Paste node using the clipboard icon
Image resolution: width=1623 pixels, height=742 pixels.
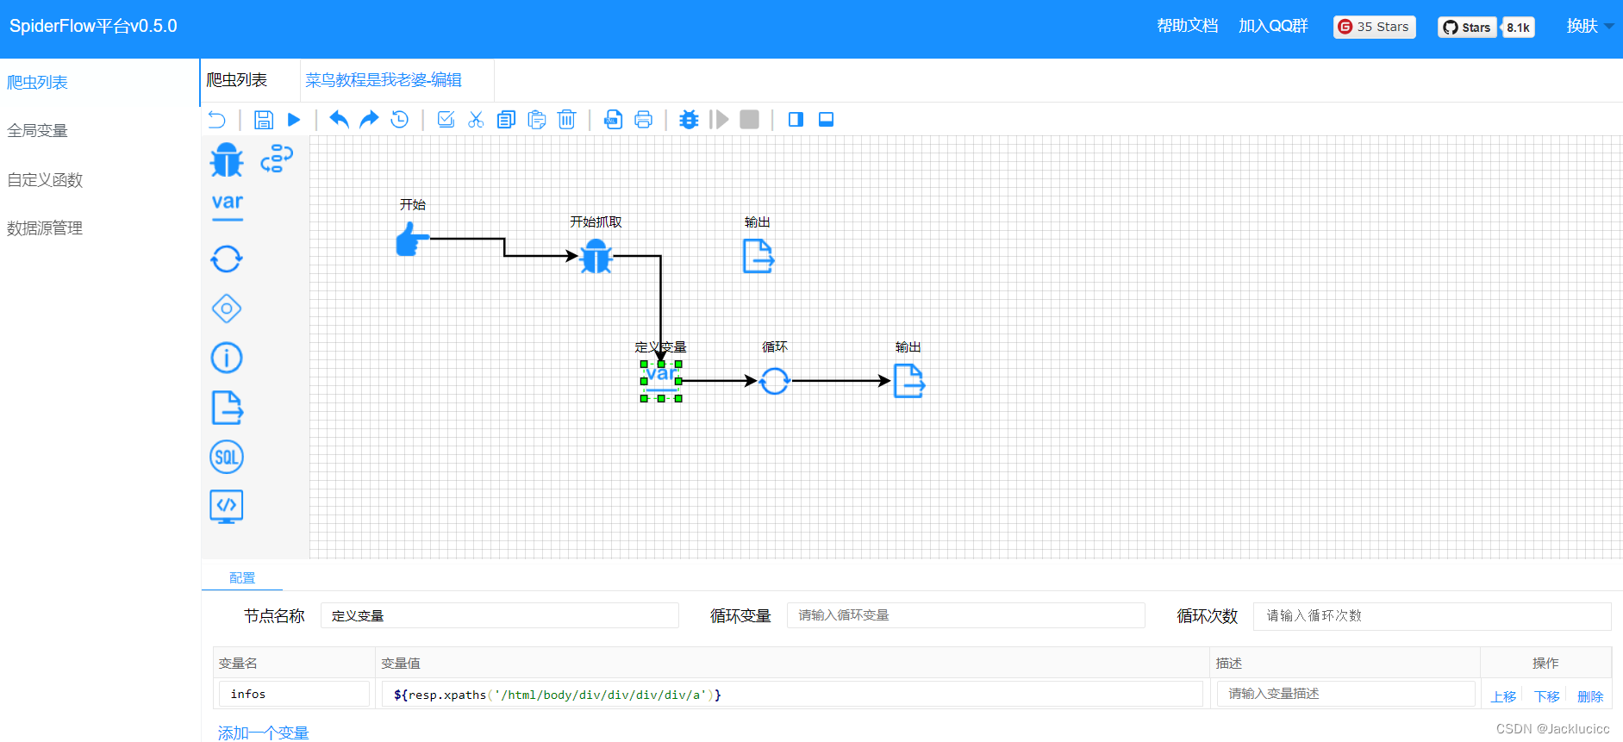pos(536,120)
